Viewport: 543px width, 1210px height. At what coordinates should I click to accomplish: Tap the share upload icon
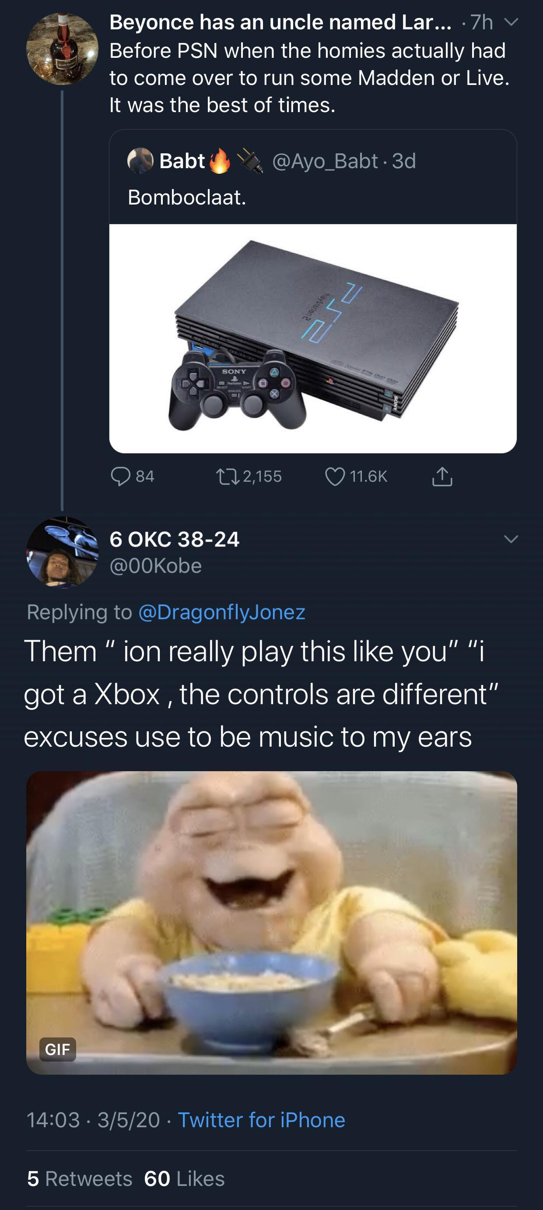click(441, 476)
